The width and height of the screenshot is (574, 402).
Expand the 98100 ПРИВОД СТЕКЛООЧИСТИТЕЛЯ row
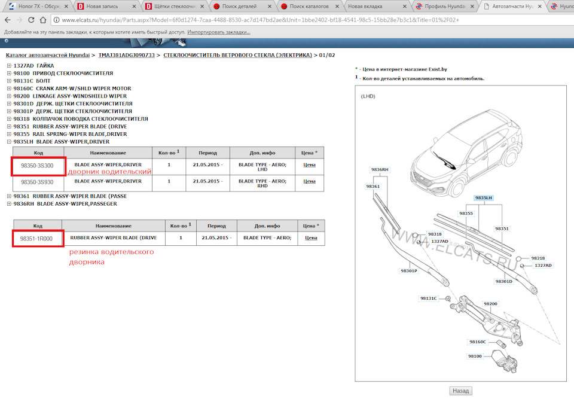[9, 73]
